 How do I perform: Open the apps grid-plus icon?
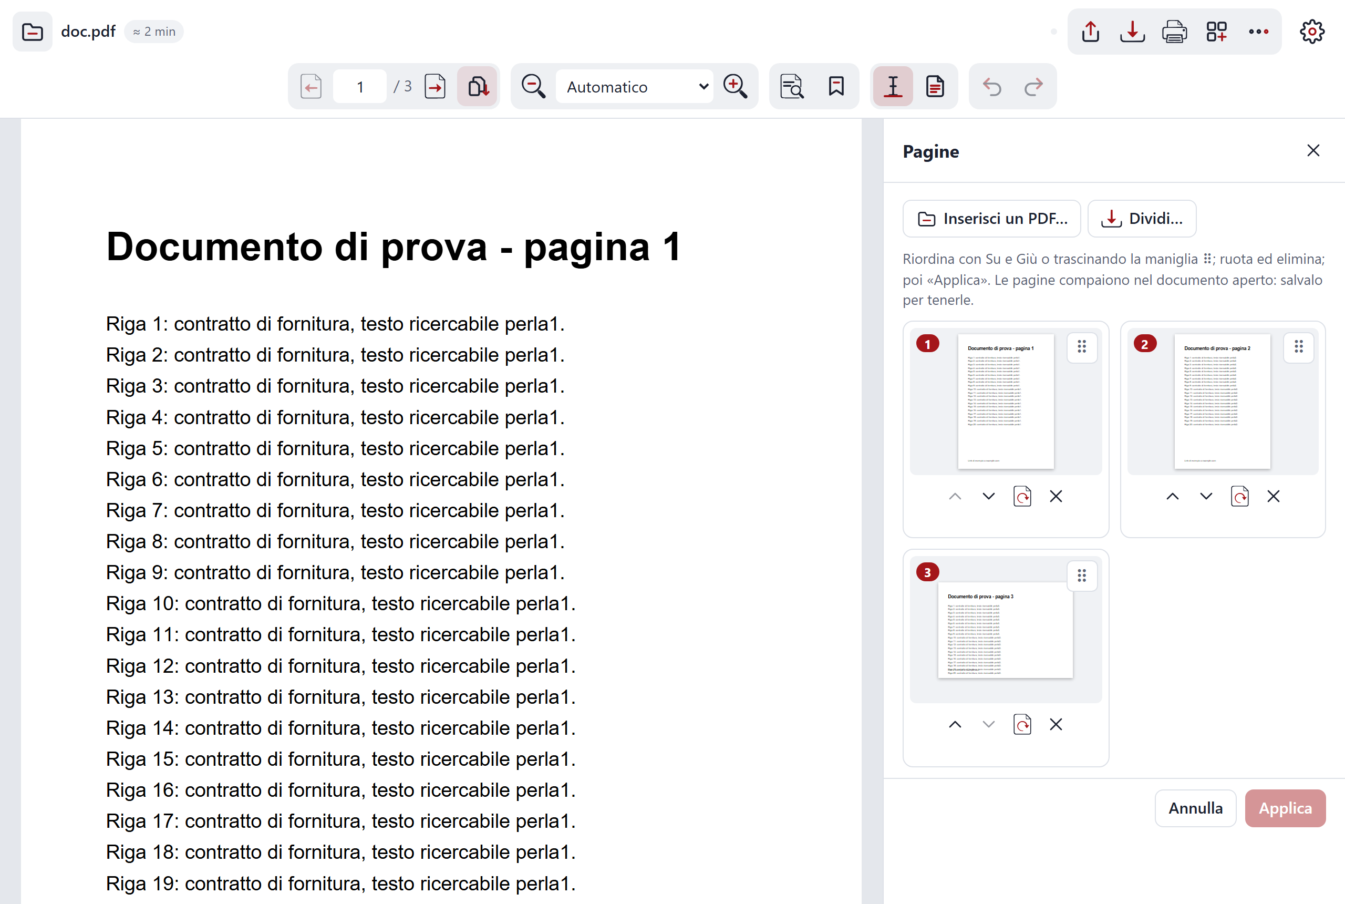coord(1216,32)
